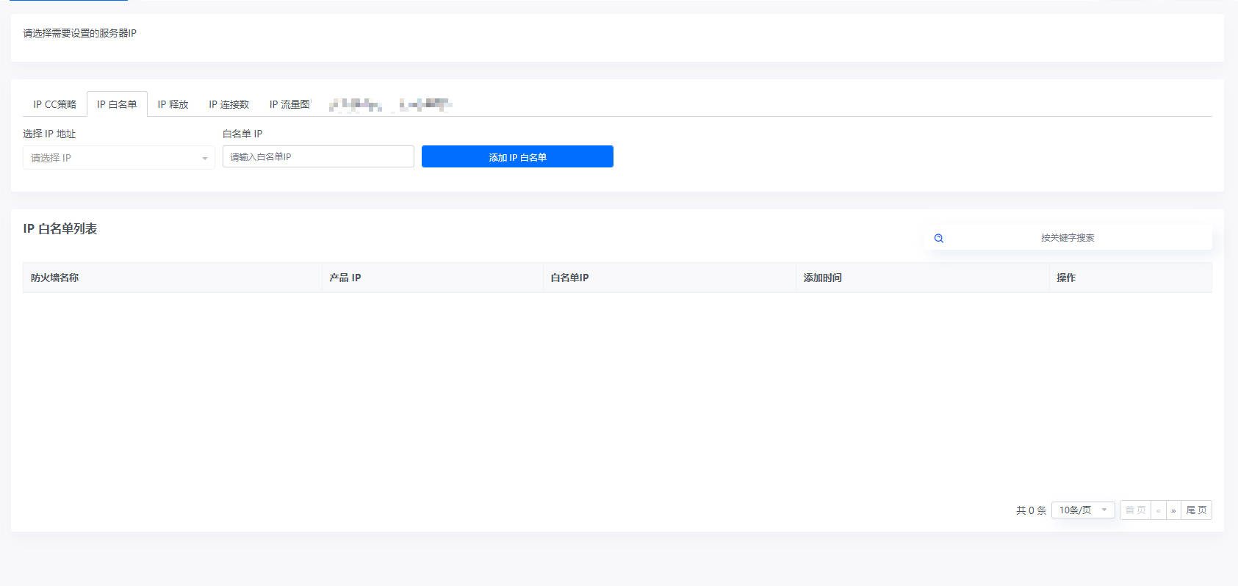
Task: Select the IP 白名单 tab
Action: tap(117, 104)
